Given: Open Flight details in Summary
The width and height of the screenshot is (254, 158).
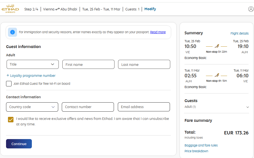Looking at the screenshot, I should coord(239,33).
